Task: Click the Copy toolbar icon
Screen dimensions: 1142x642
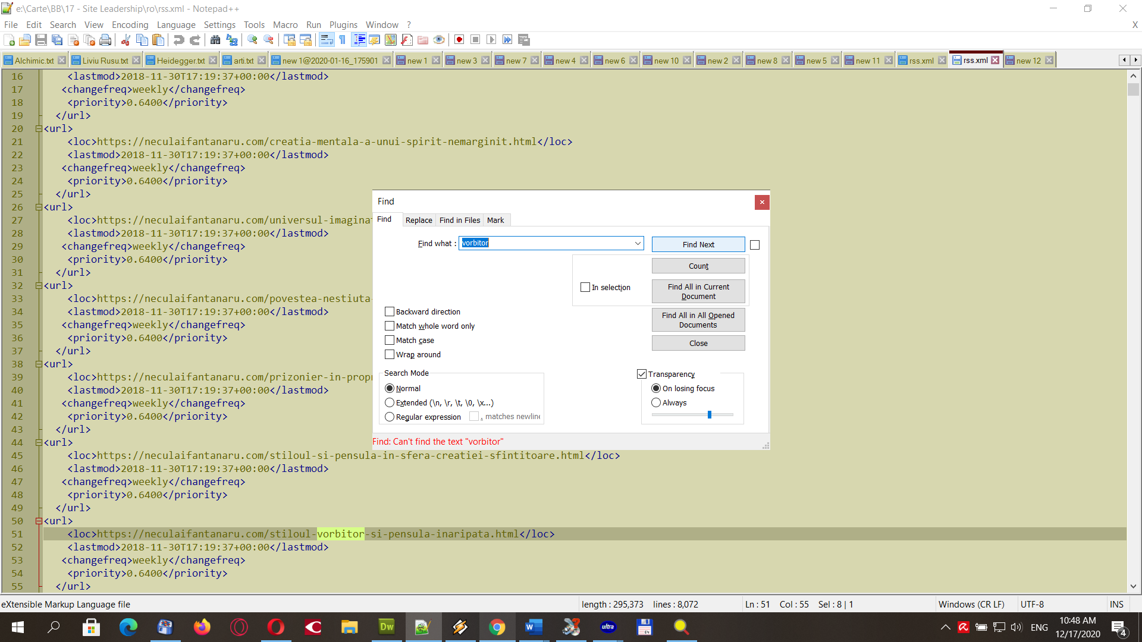Action: (142, 40)
